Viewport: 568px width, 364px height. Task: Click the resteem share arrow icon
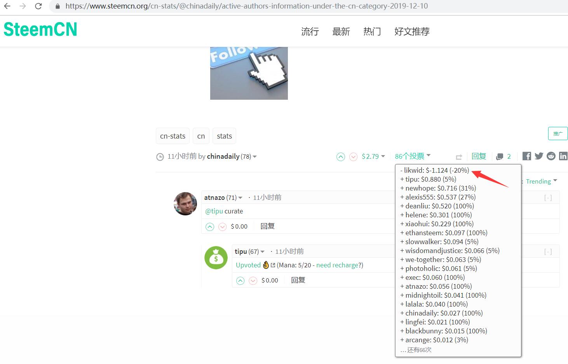pyautogui.click(x=459, y=157)
